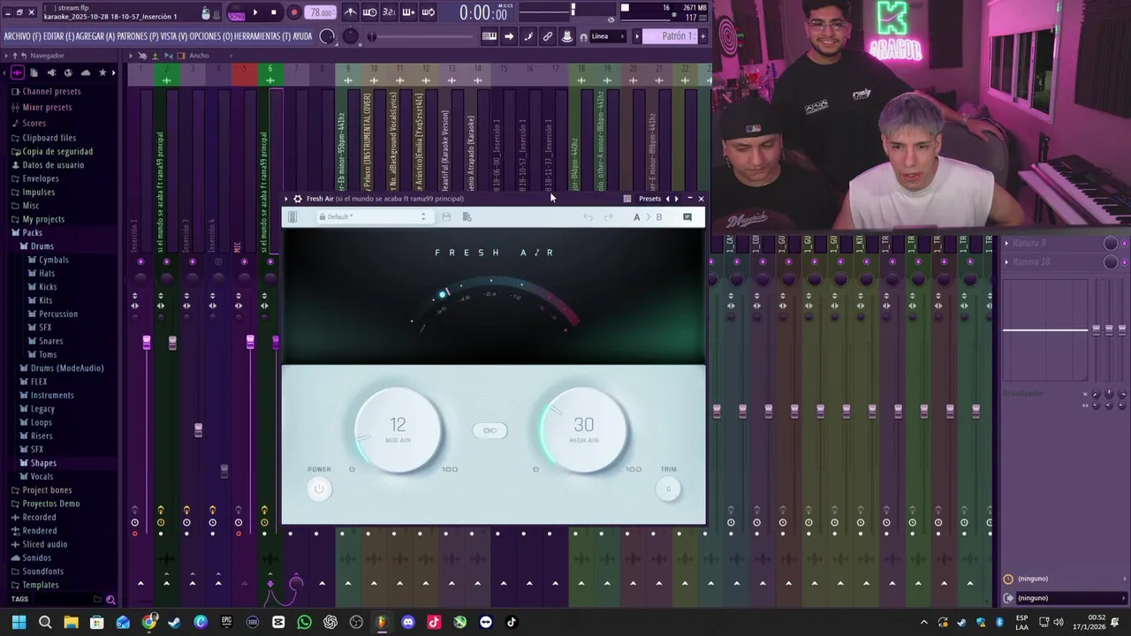Click the 78.000 tempo field

click(320, 12)
